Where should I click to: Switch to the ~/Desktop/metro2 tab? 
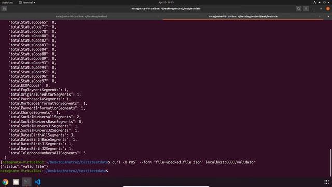[x=81, y=16]
